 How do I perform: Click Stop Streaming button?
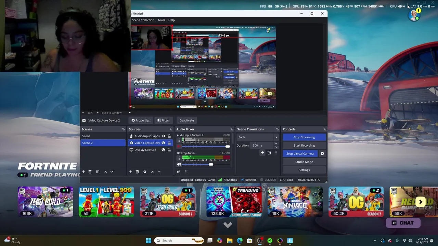304,137
